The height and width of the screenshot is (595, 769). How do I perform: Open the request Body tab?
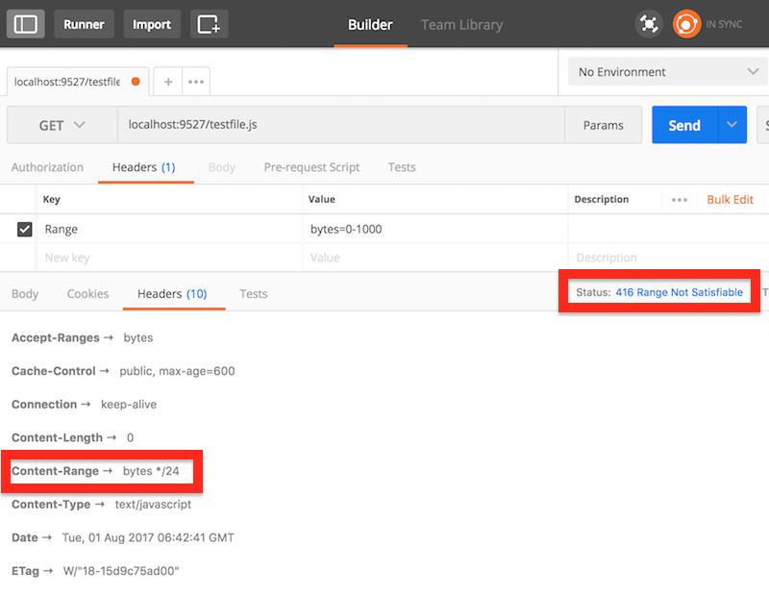coord(222,167)
